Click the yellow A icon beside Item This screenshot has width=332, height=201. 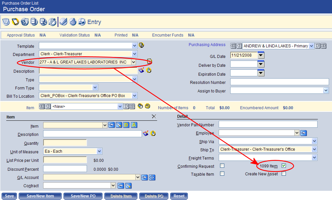tap(134, 125)
